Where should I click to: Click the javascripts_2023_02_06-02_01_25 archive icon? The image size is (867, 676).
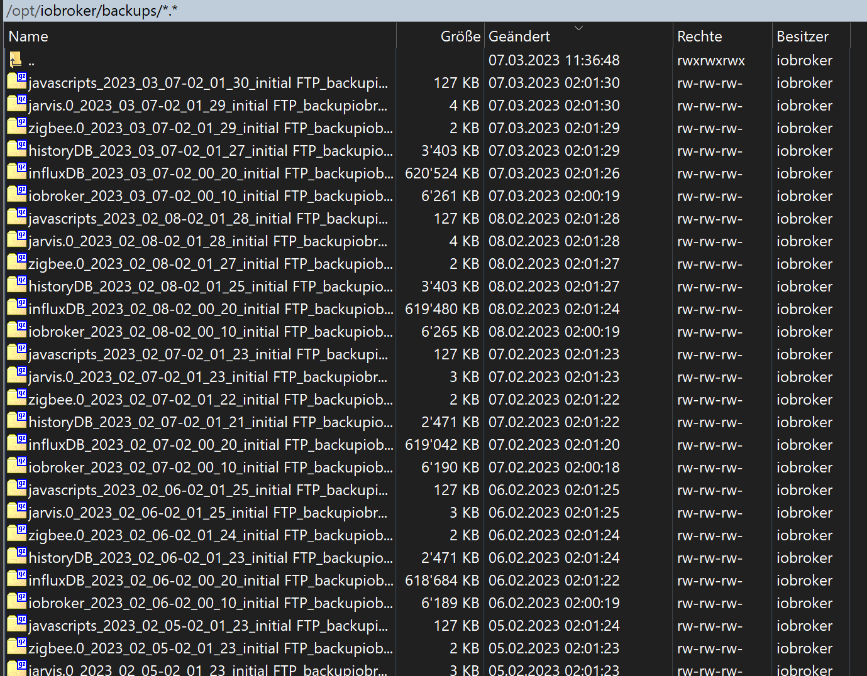[17, 489]
